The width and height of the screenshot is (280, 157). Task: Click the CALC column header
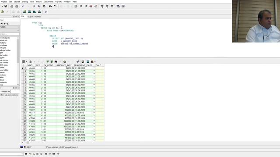pos(100,65)
